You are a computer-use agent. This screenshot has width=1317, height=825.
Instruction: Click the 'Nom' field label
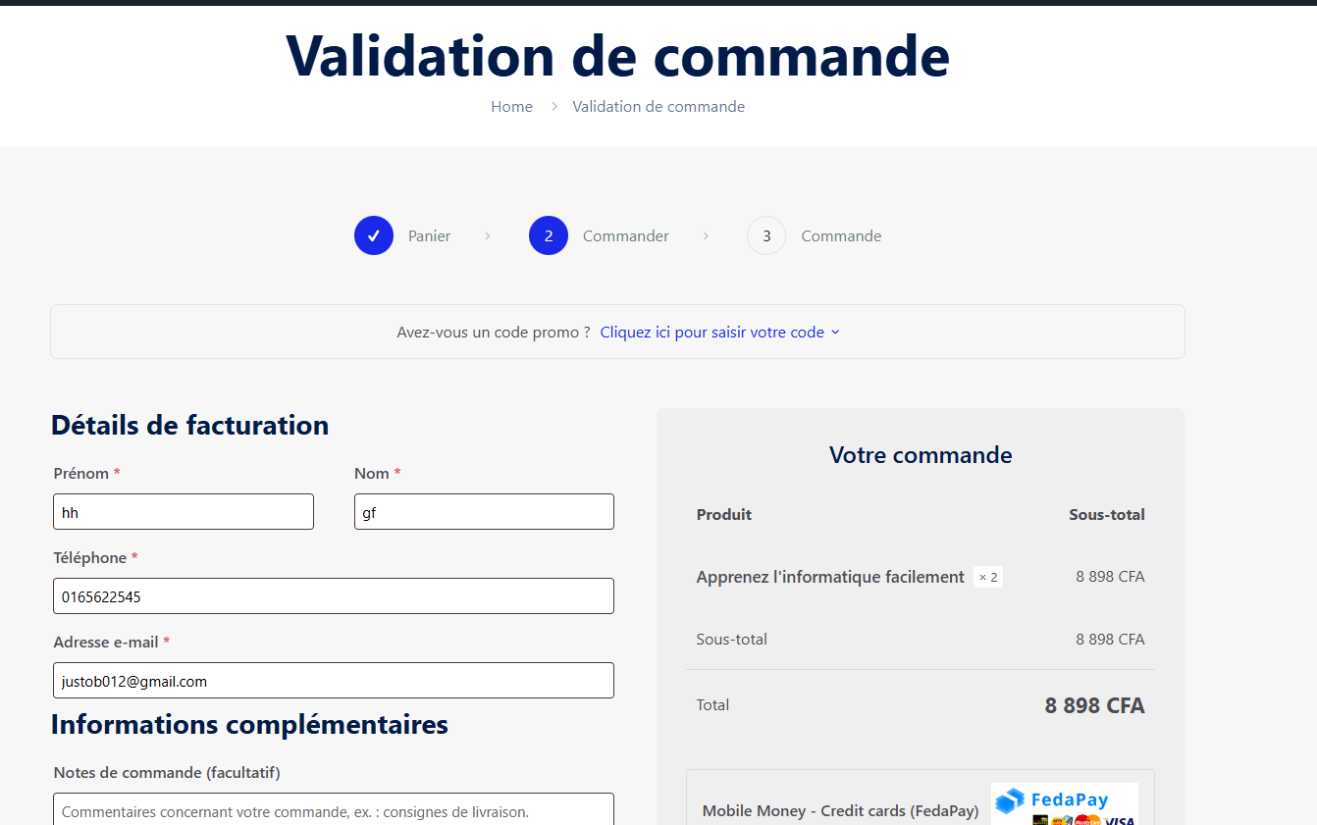tap(372, 473)
